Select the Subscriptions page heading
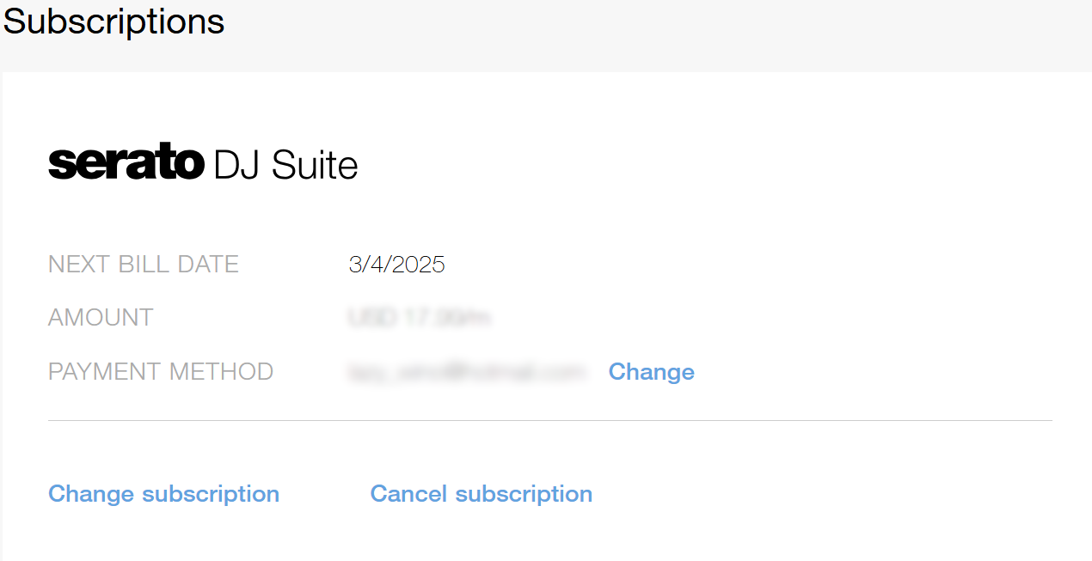The width and height of the screenshot is (1092, 561). click(x=113, y=21)
